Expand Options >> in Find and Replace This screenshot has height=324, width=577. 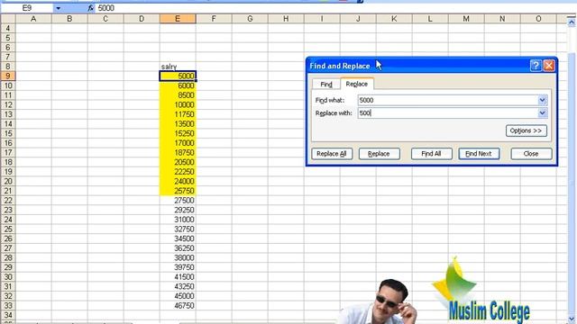click(527, 130)
